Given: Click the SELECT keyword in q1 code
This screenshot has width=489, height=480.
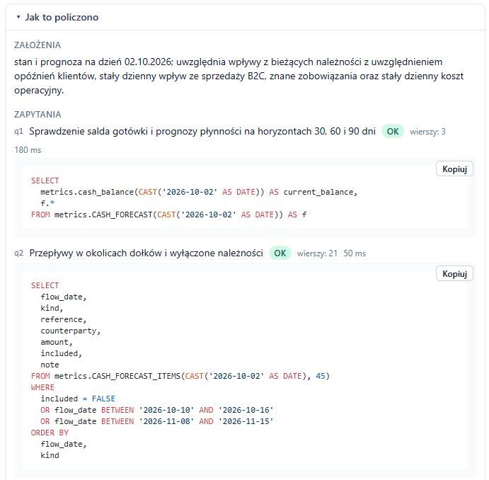Looking at the screenshot, I should pyautogui.click(x=45, y=181).
